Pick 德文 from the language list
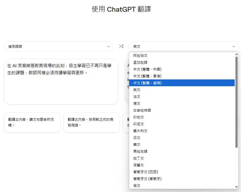This screenshot has height=192, width=241. coord(182,103)
